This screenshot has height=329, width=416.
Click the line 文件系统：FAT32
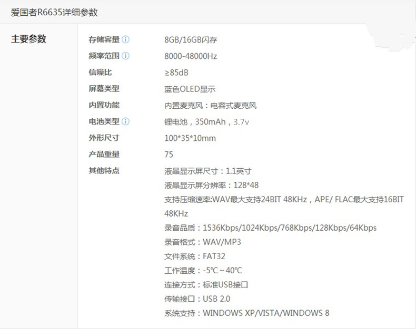pyautogui.click(x=195, y=256)
